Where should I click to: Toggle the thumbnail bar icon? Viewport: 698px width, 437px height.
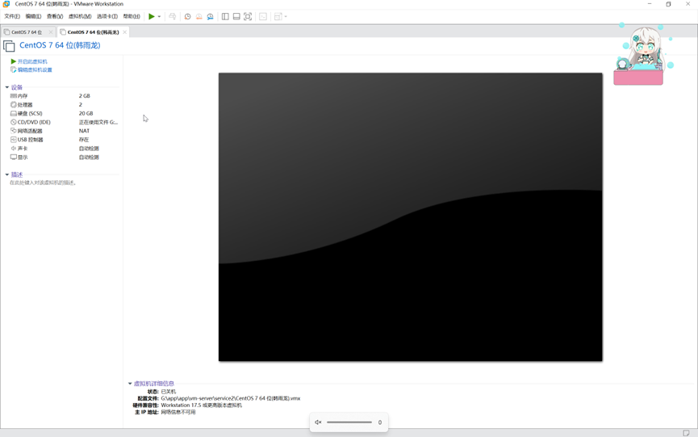(236, 16)
